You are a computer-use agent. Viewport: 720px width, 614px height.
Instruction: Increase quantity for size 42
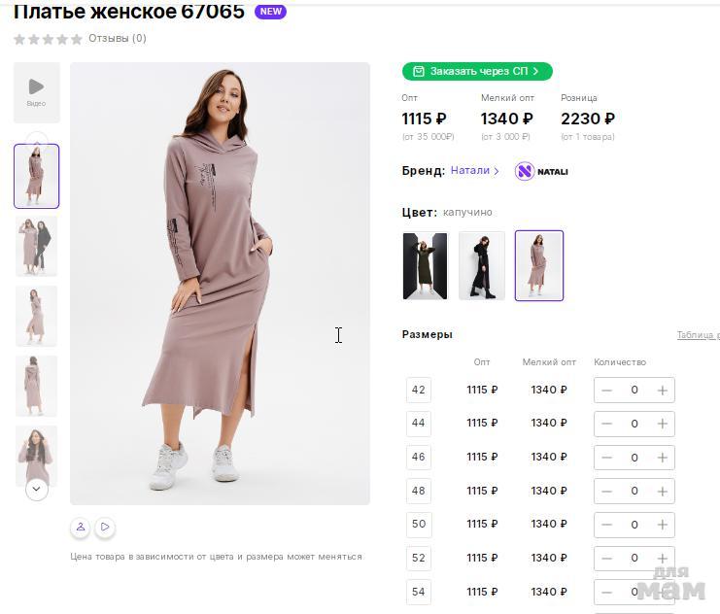coord(662,391)
